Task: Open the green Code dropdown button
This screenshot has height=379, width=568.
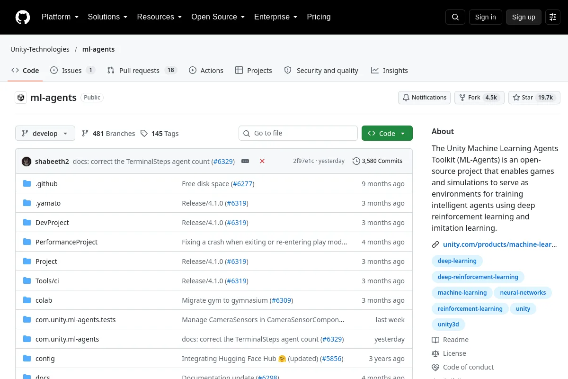Action: (x=387, y=133)
